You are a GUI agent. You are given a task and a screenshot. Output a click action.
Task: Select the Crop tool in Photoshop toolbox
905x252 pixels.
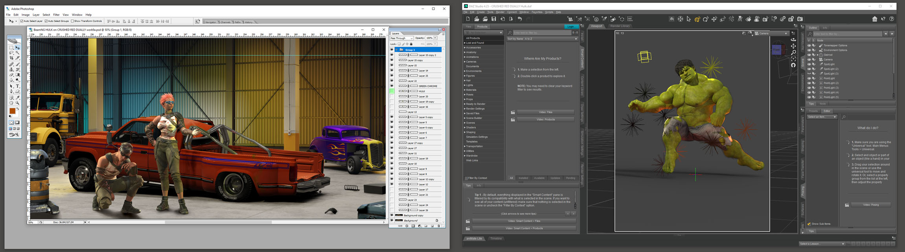coord(11,58)
